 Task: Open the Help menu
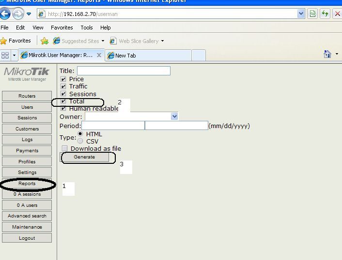tap(105, 28)
